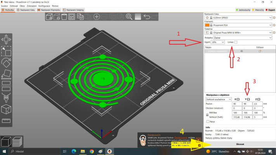Click the Split to objects icon

(x=113, y=17)
